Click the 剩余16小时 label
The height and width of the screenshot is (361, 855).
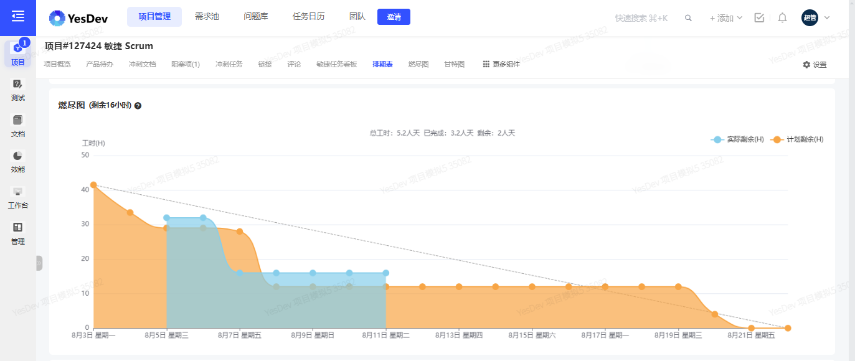(x=110, y=106)
